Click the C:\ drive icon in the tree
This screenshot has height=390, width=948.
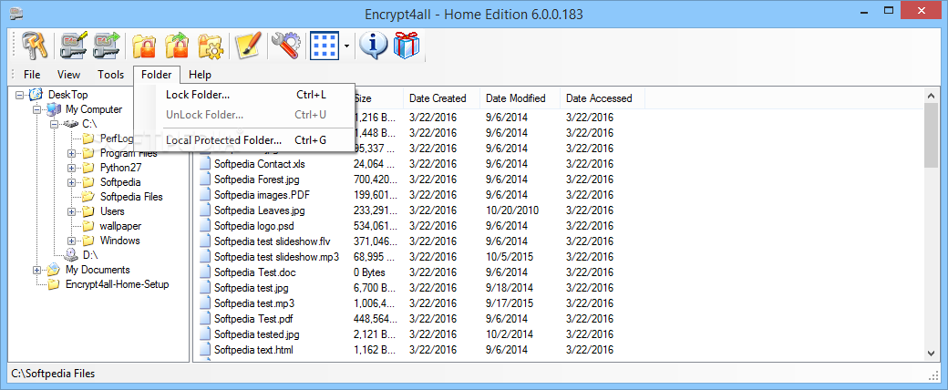[71, 124]
